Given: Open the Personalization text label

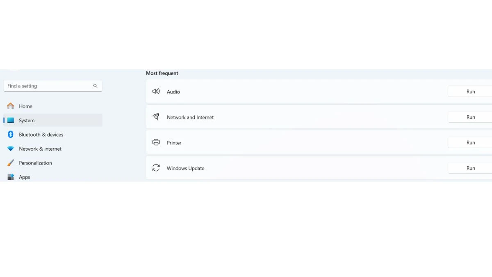Looking at the screenshot, I should point(35,163).
